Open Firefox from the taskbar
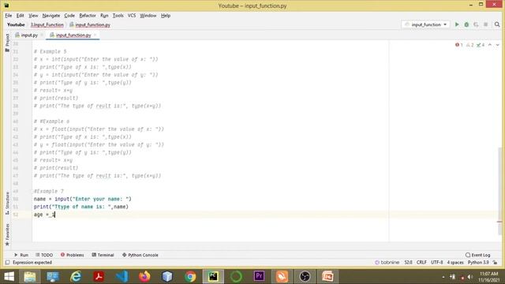Image resolution: width=505 pixels, height=284 pixels. 144,276
